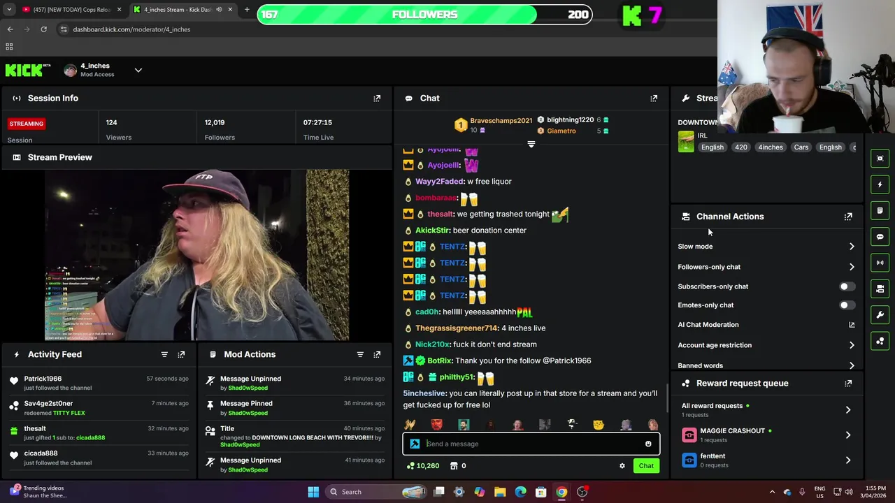The image size is (895, 503).
Task: Click the broadcast signal icon in right sidebar
Action: coord(880,263)
